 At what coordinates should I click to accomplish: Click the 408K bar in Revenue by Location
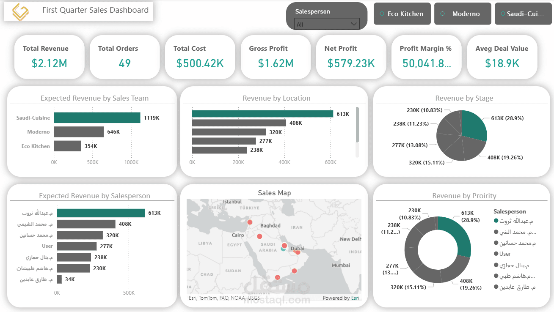pyautogui.click(x=240, y=123)
